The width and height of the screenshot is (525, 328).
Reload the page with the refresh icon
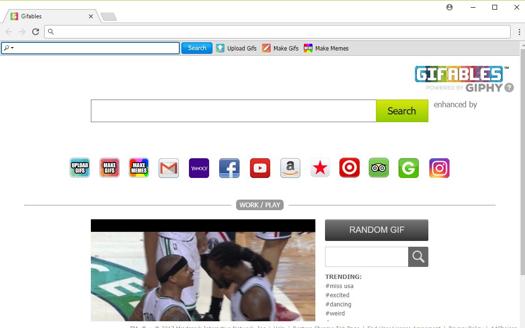point(36,31)
